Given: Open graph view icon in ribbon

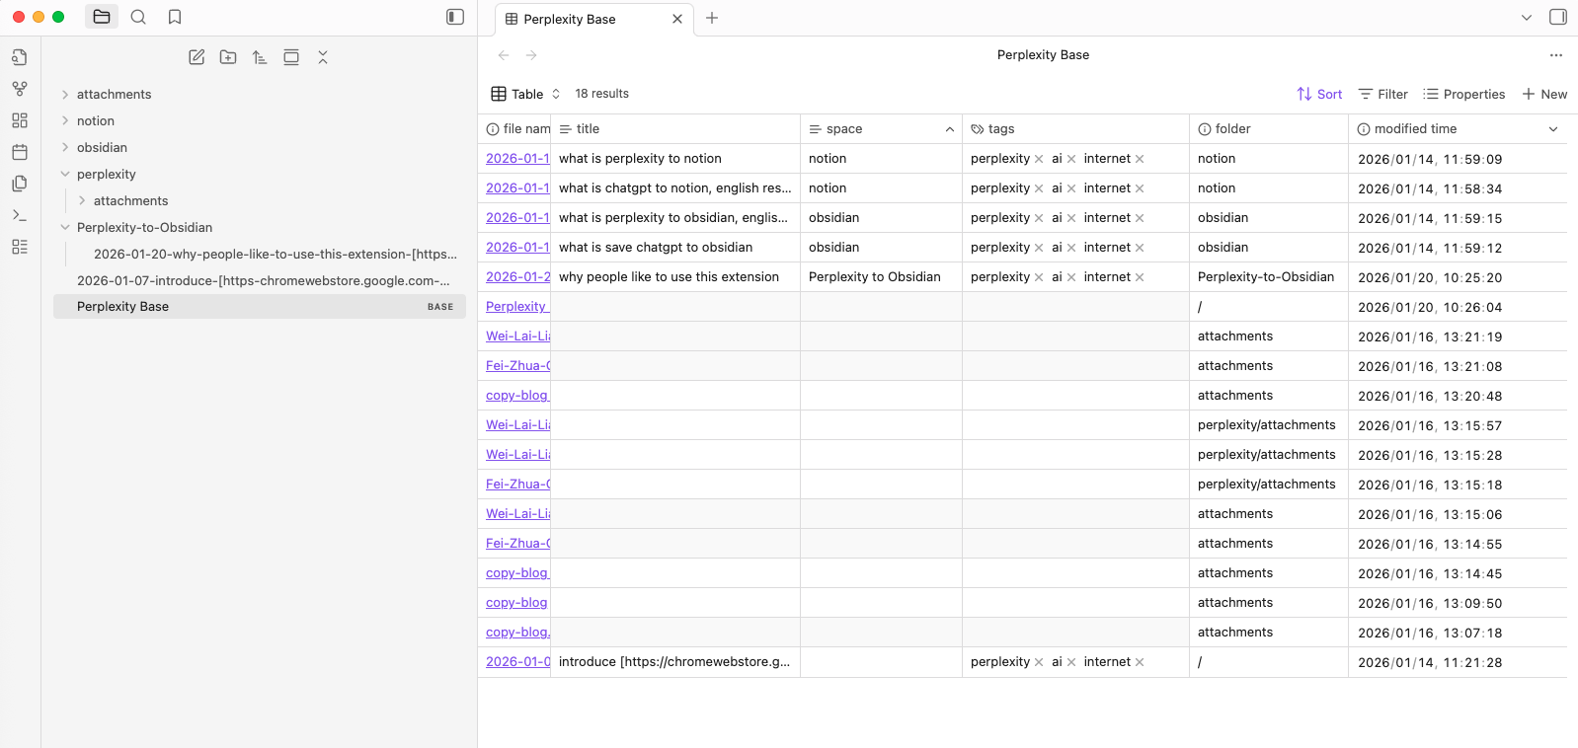Looking at the screenshot, I should [x=20, y=89].
